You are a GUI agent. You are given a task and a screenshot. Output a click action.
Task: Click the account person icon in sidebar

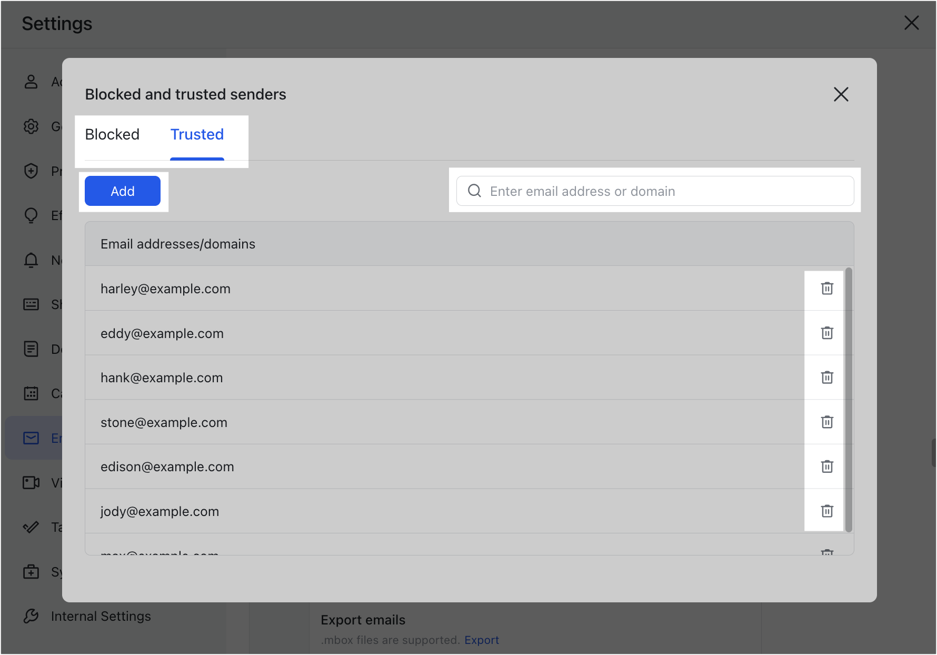tap(31, 82)
